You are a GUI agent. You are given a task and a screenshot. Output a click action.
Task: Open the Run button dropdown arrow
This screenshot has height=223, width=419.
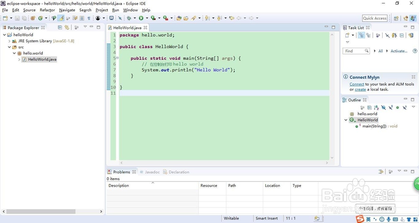click(147, 18)
